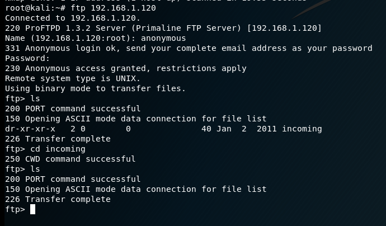Click '230 Anonymous access granted' line
Image resolution: width=386 pixels, height=226 pixels.
(x=125, y=68)
